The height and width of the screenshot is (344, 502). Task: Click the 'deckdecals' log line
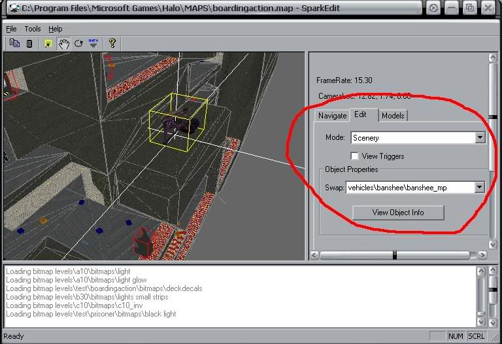pos(104,288)
